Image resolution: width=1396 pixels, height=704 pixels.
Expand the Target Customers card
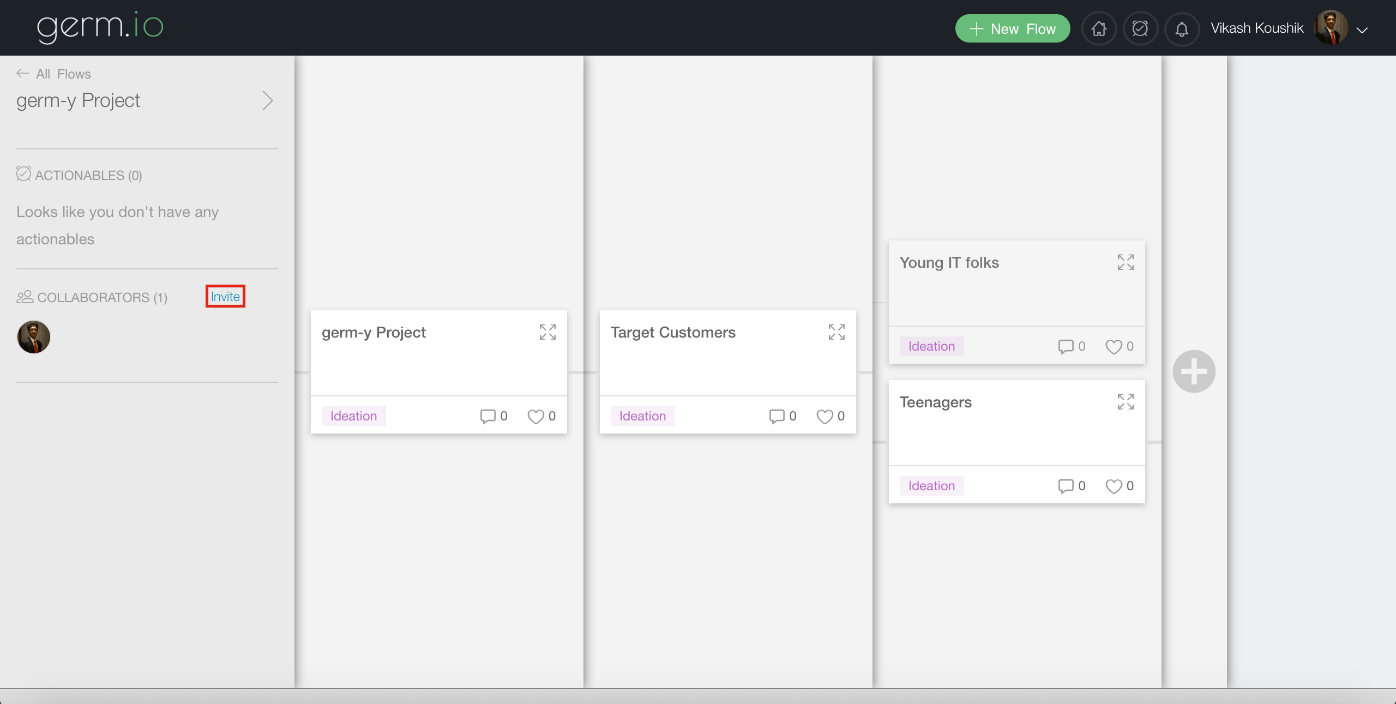(837, 332)
